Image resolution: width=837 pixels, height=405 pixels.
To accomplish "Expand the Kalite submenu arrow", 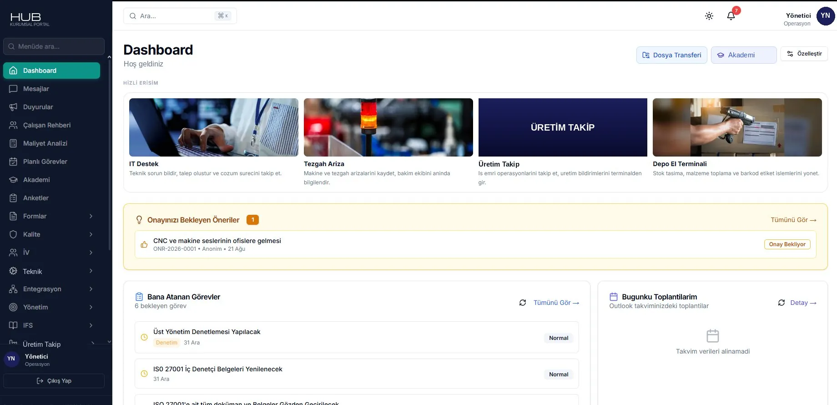I will (91, 234).
